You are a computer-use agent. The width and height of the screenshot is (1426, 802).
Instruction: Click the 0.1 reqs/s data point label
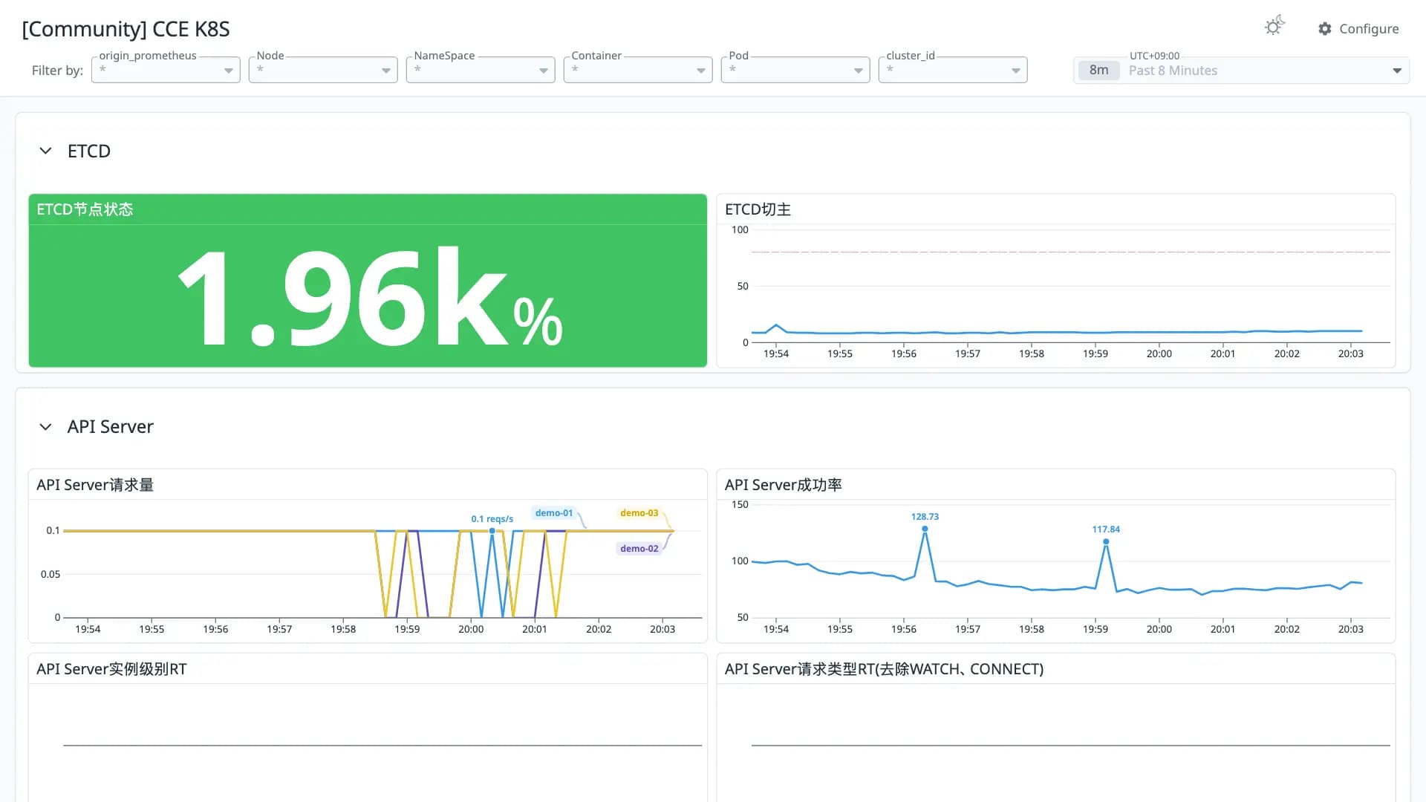tap(492, 519)
